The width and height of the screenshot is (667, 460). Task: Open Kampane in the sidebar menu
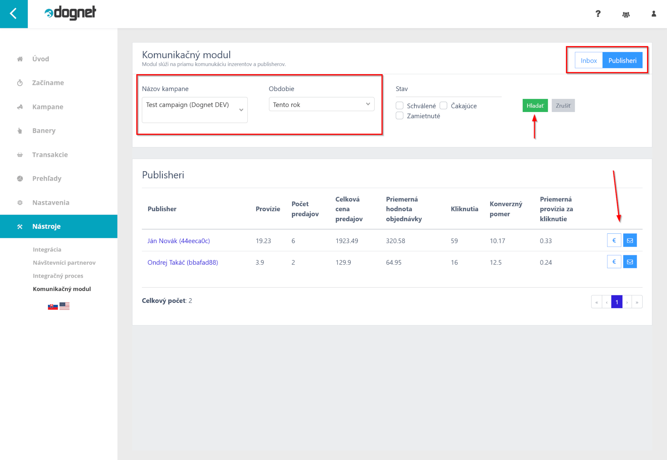(x=48, y=107)
